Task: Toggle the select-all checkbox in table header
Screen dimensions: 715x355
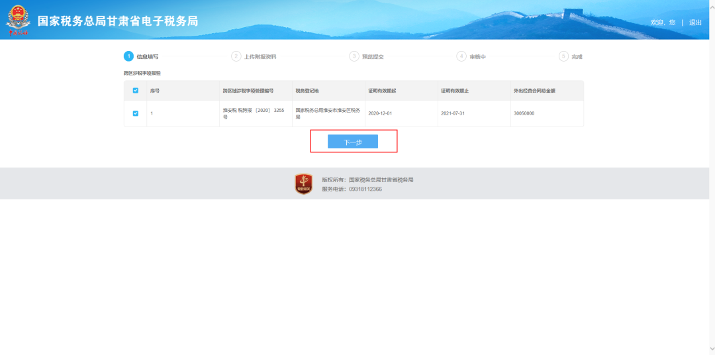Action: click(x=136, y=91)
